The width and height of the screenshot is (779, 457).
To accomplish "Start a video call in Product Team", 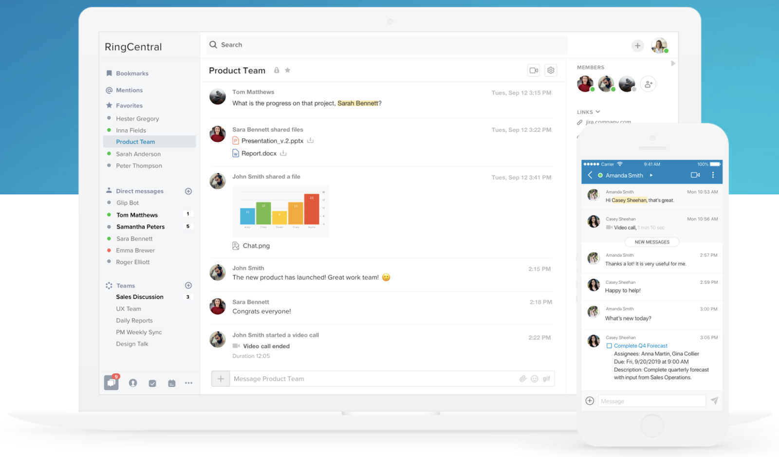I will [534, 71].
